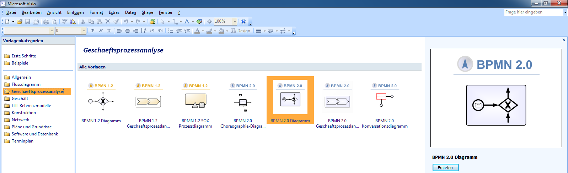
Task: Click the Copy icon
Action: coord(91,22)
